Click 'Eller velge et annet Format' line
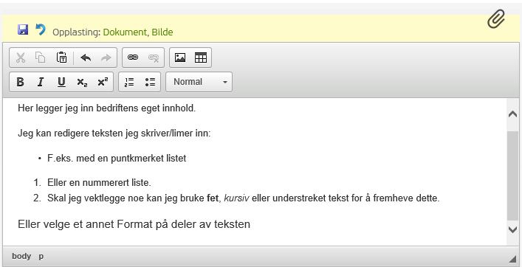This screenshot has width=522, height=267. pyautogui.click(x=134, y=224)
